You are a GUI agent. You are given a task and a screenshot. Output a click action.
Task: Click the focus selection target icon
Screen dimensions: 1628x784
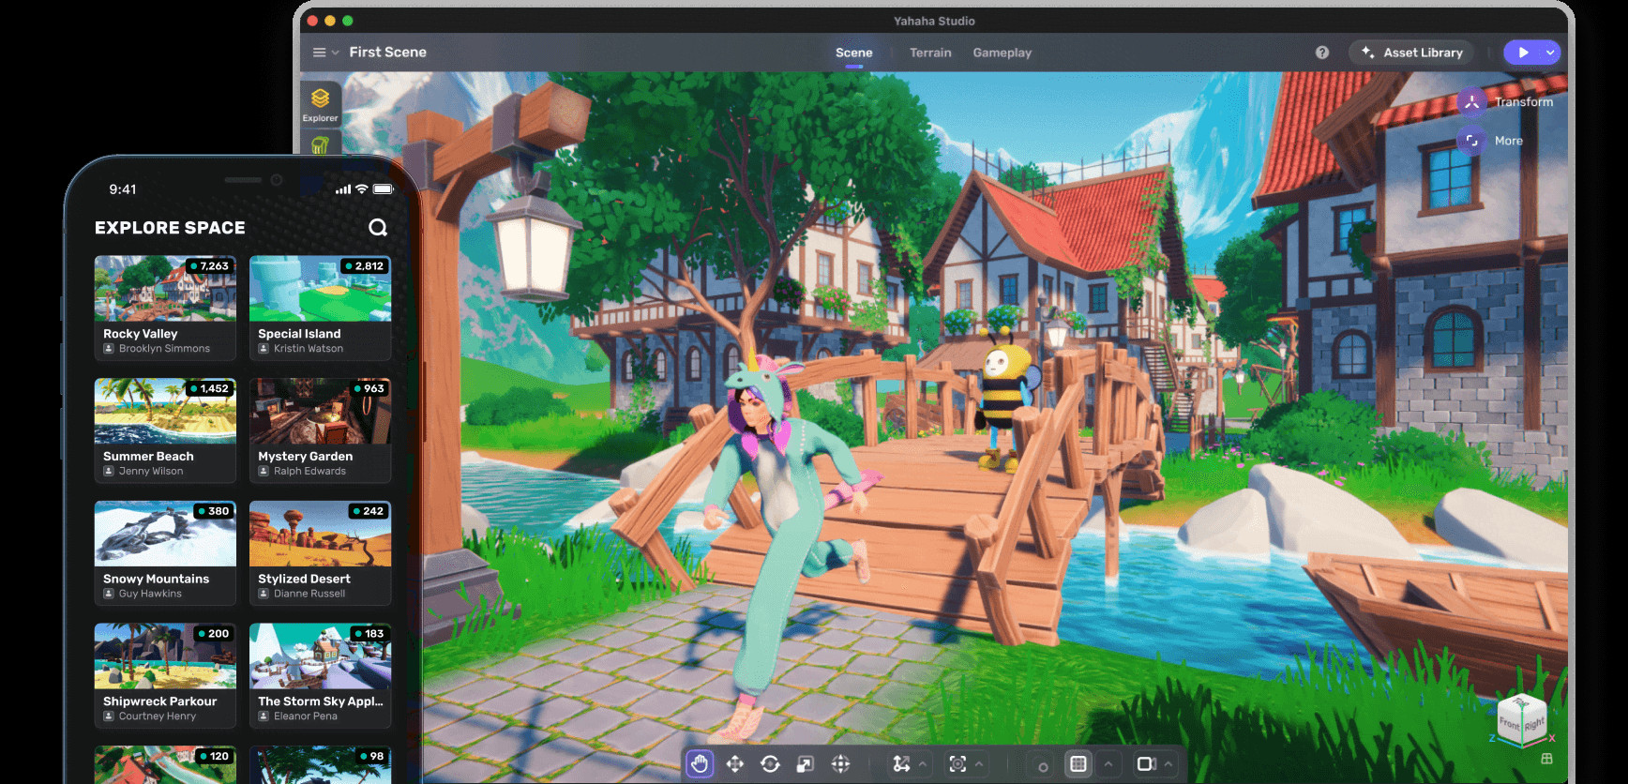coord(957,763)
